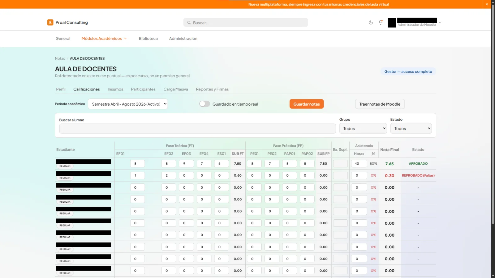Close the orange announcement banner

click(x=487, y=4)
